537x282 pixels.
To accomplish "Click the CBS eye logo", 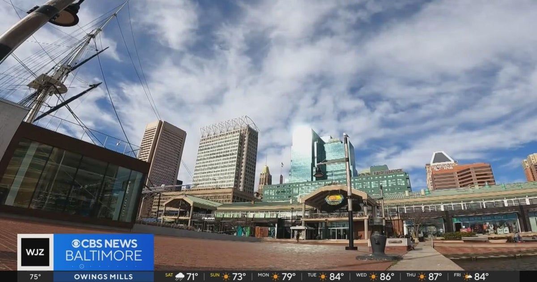I will tap(76, 244).
